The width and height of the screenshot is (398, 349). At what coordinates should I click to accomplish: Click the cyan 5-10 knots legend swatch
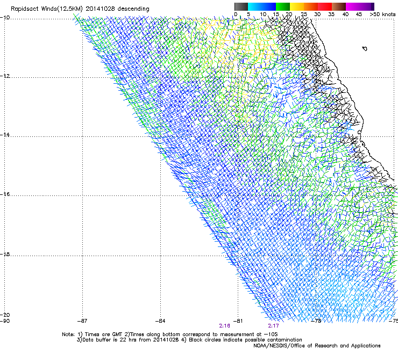(x=255, y=6)
